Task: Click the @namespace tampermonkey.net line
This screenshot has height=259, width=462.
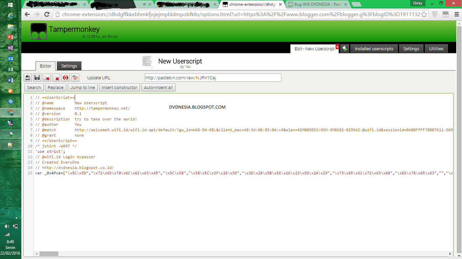Action: point(83,108)
